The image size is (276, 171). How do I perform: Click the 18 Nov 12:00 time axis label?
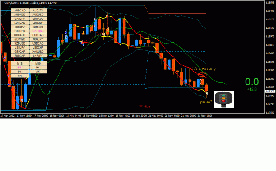106,116
